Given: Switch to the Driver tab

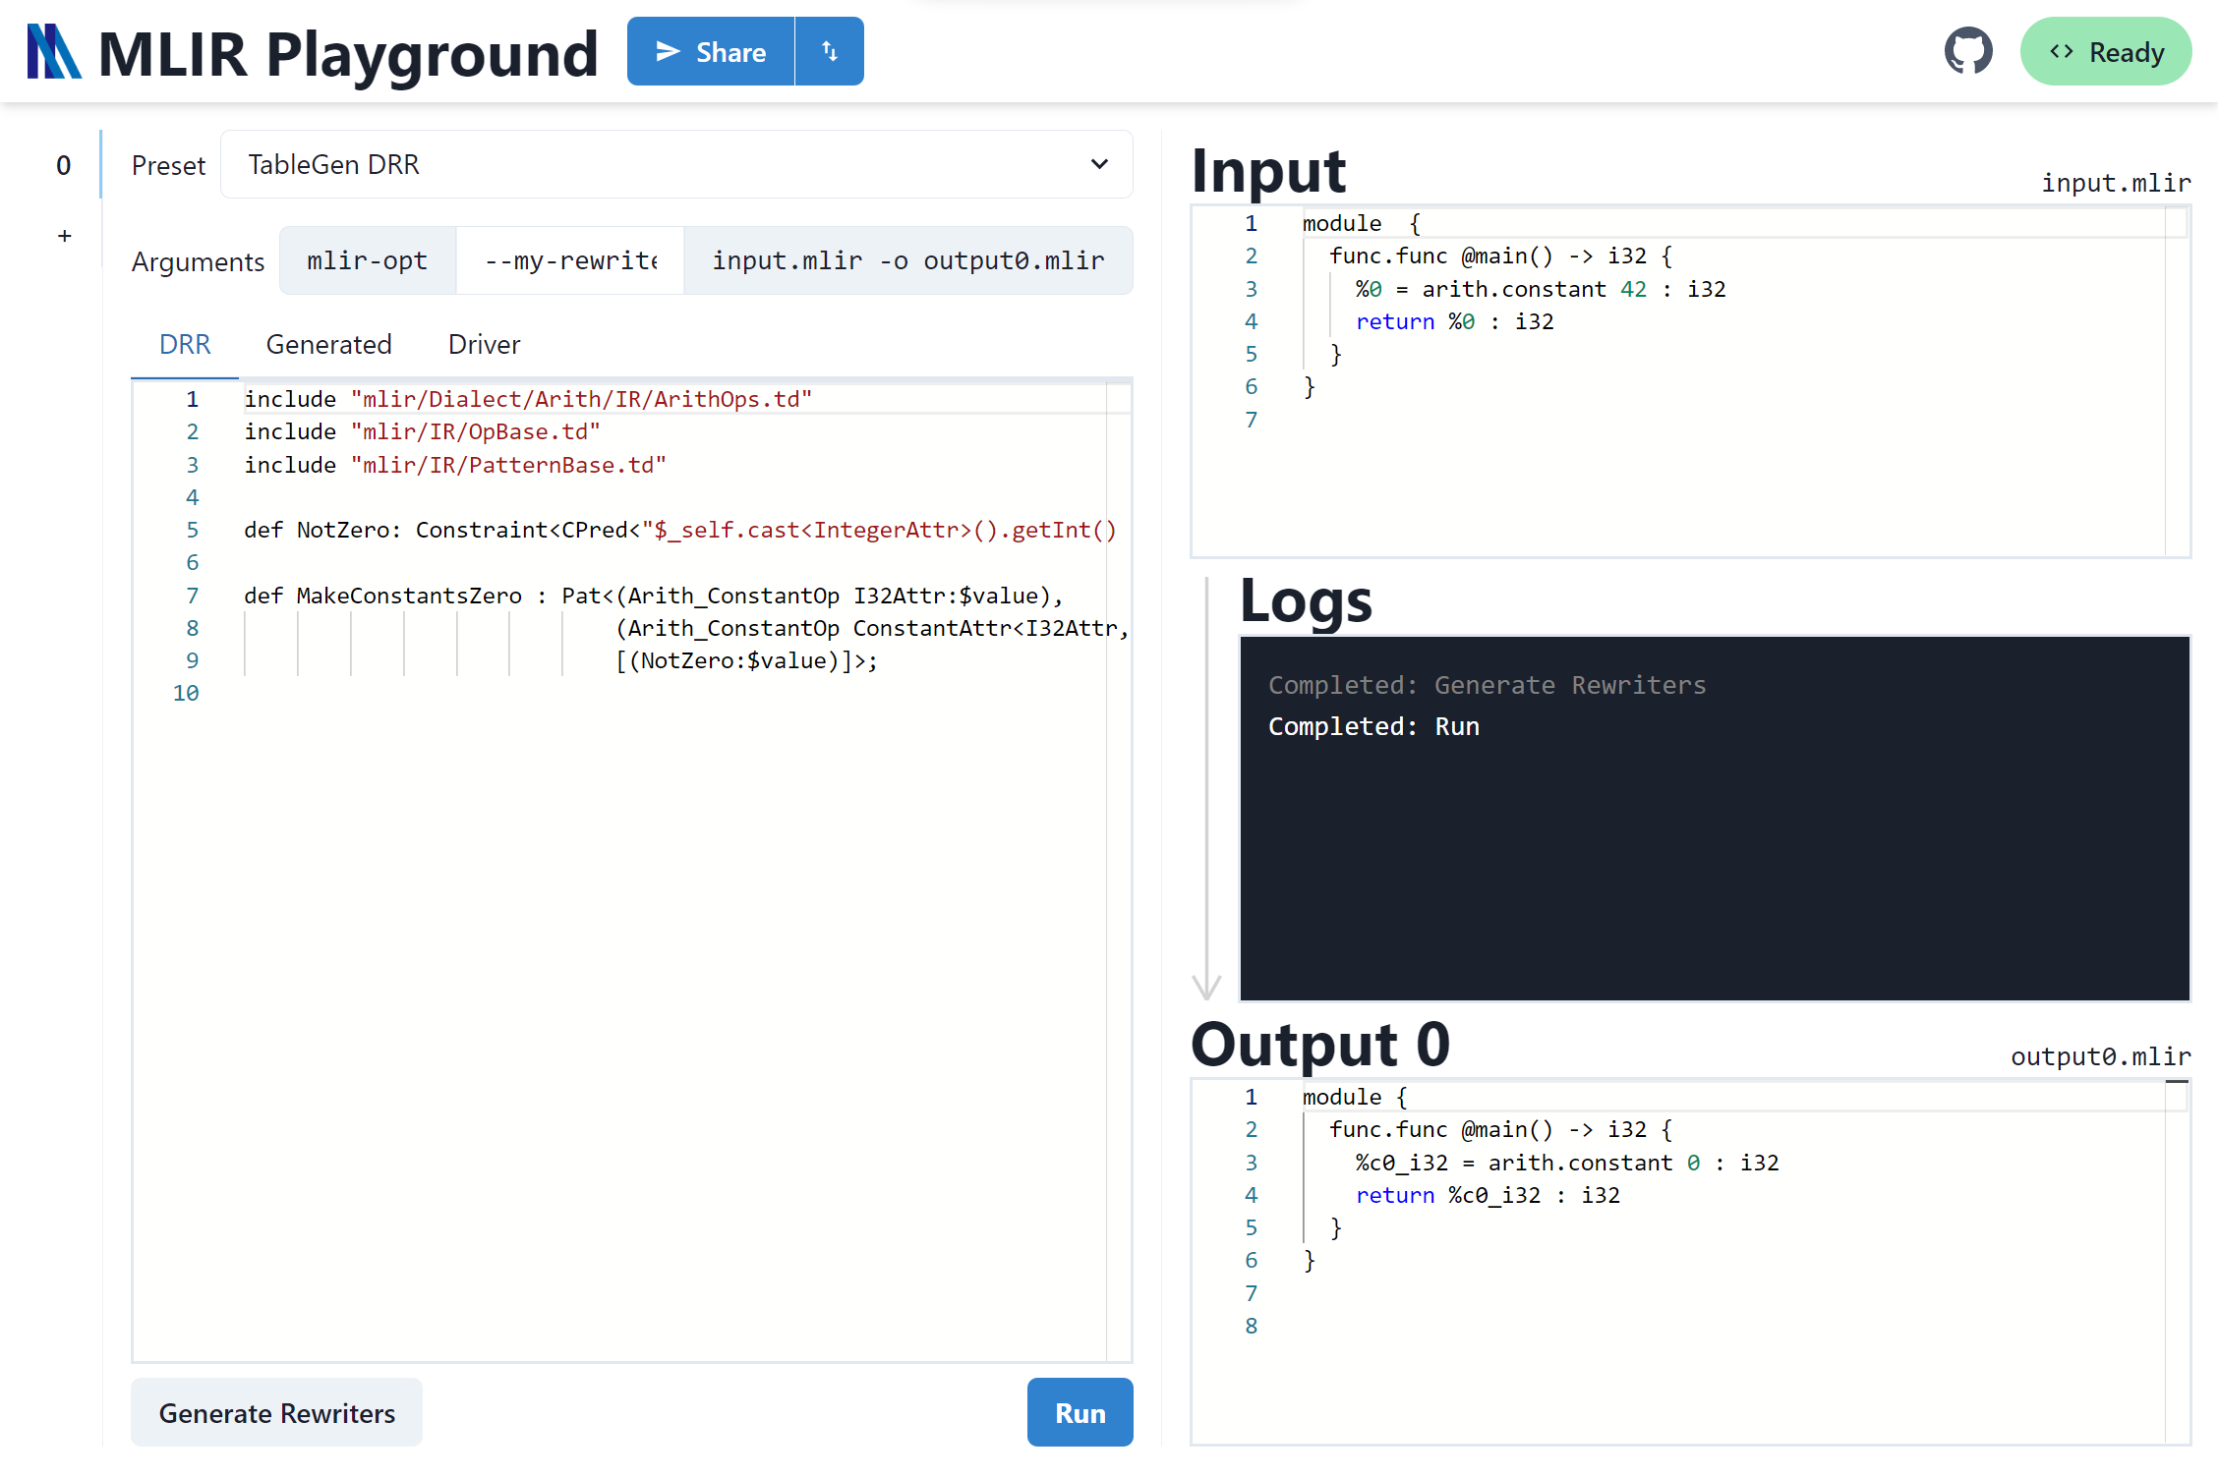Looking at the screenshot, I should pos(483,344).
